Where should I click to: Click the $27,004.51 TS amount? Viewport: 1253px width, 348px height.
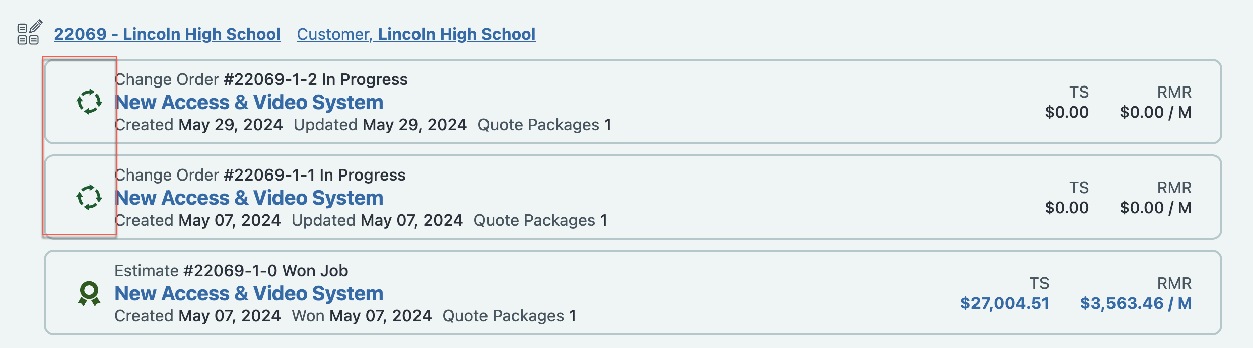pyautogui.click(x=1005, y=303)
